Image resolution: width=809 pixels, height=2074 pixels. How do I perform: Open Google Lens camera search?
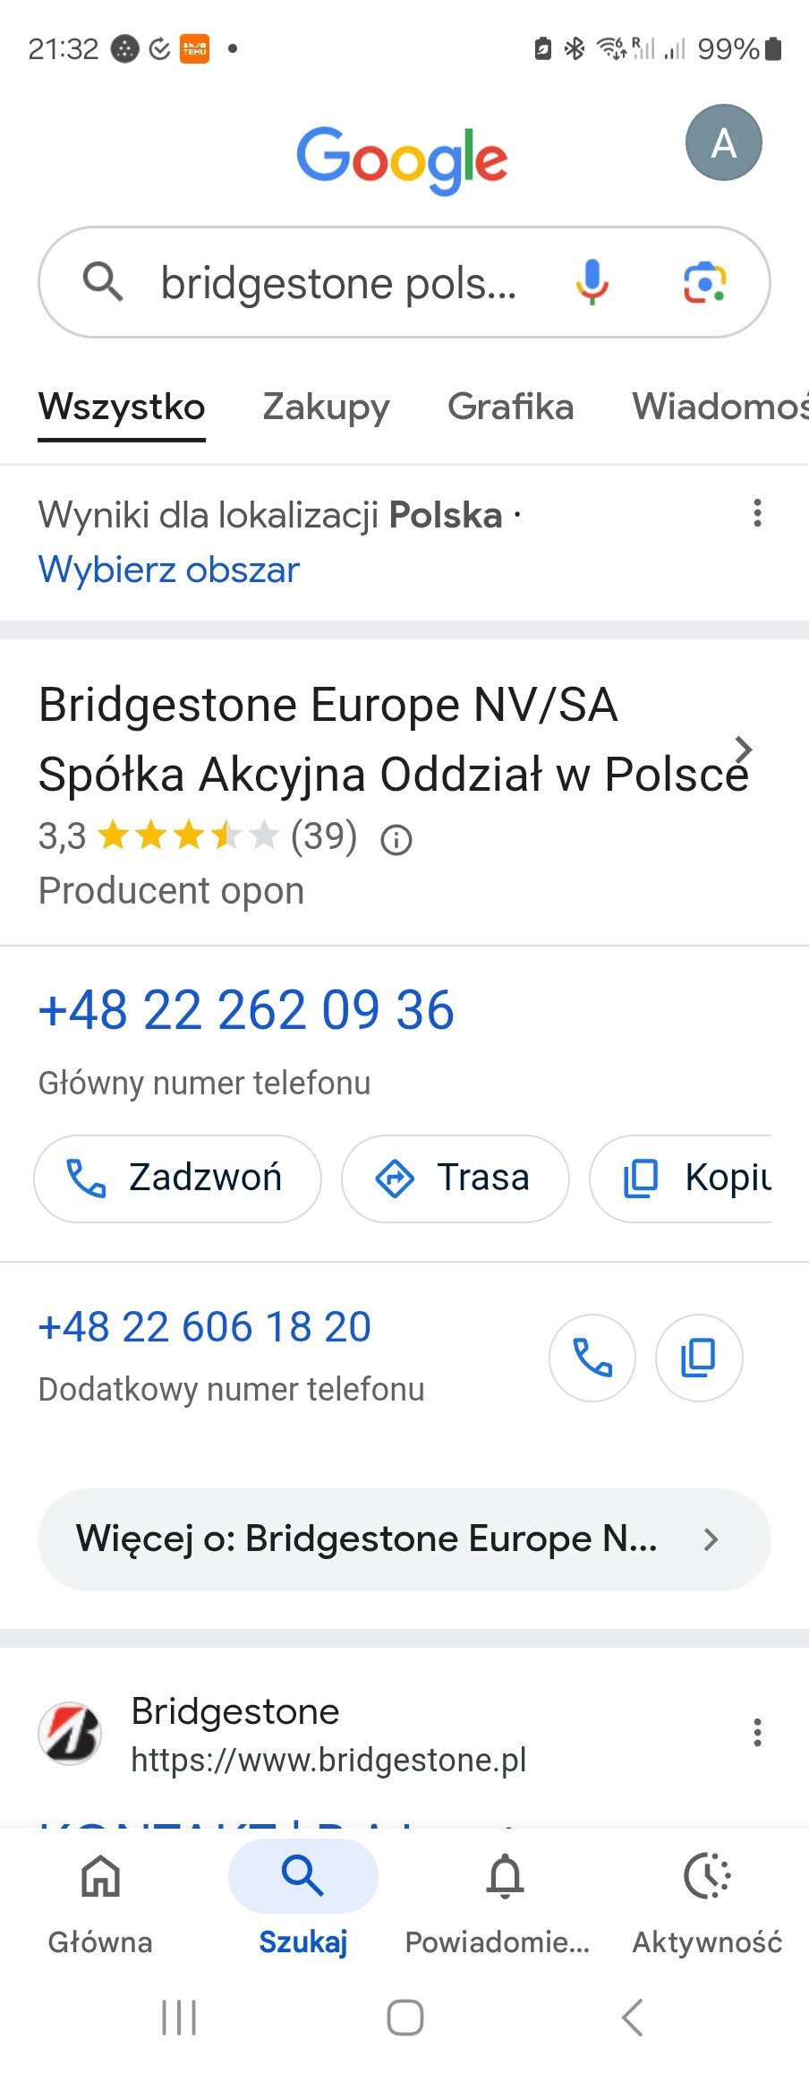point(705,283)
